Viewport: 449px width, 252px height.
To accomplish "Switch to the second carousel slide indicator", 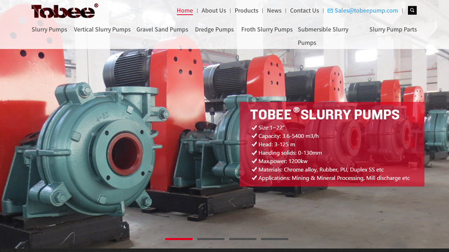I will [211, 239].
